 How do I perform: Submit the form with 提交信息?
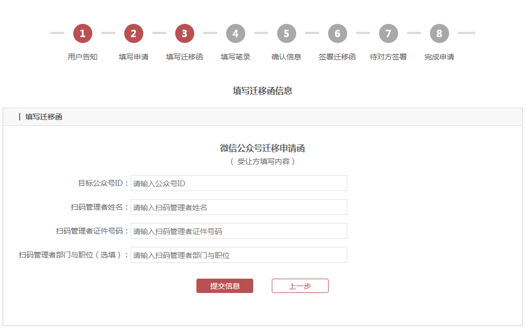coord(225,286)
